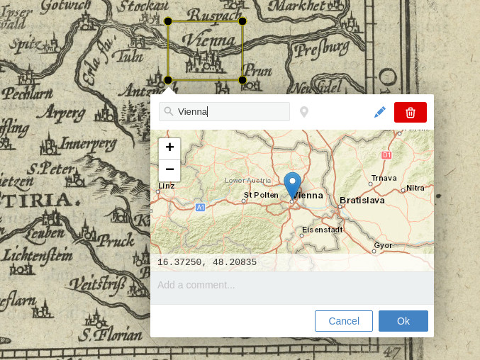The image size is (480, 360).
Task: Click Eisenstadt label on mini map
Action: click(323, 230)
